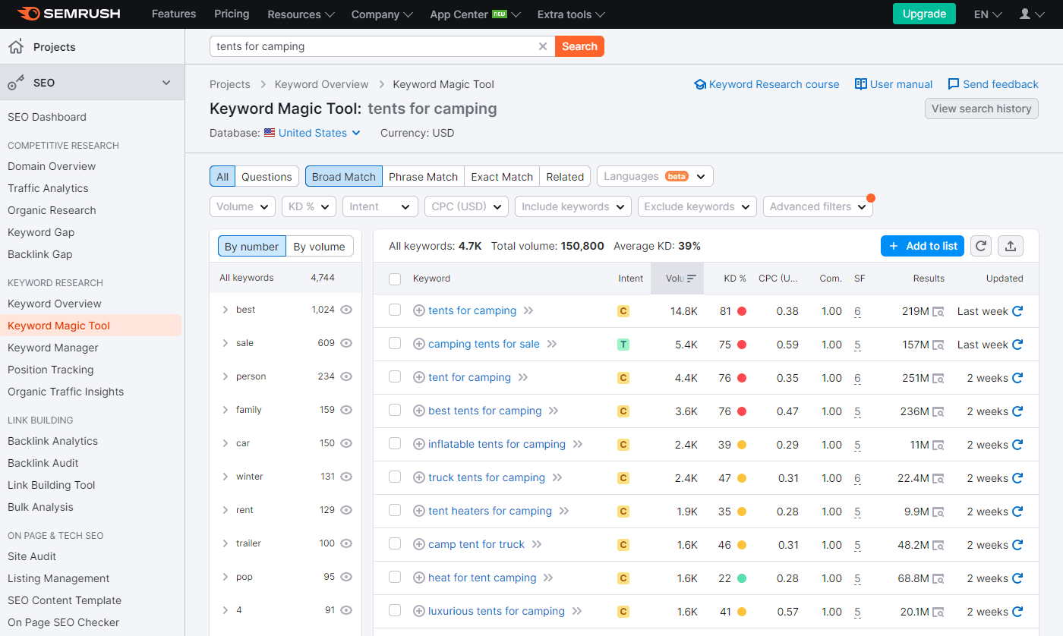The height and width of the screenshot is (636, 1063).
Task: Refresh the keyword table with reload icon
Action: point(981,246)
